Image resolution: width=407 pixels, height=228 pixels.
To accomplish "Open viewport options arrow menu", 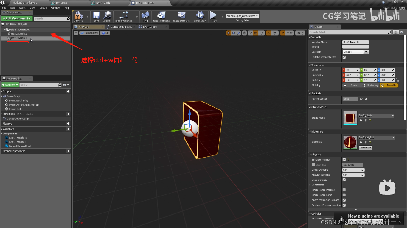I will coord(76,33).
